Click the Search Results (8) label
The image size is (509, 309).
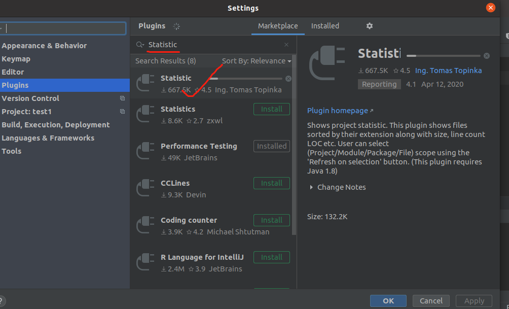(166, 61)
